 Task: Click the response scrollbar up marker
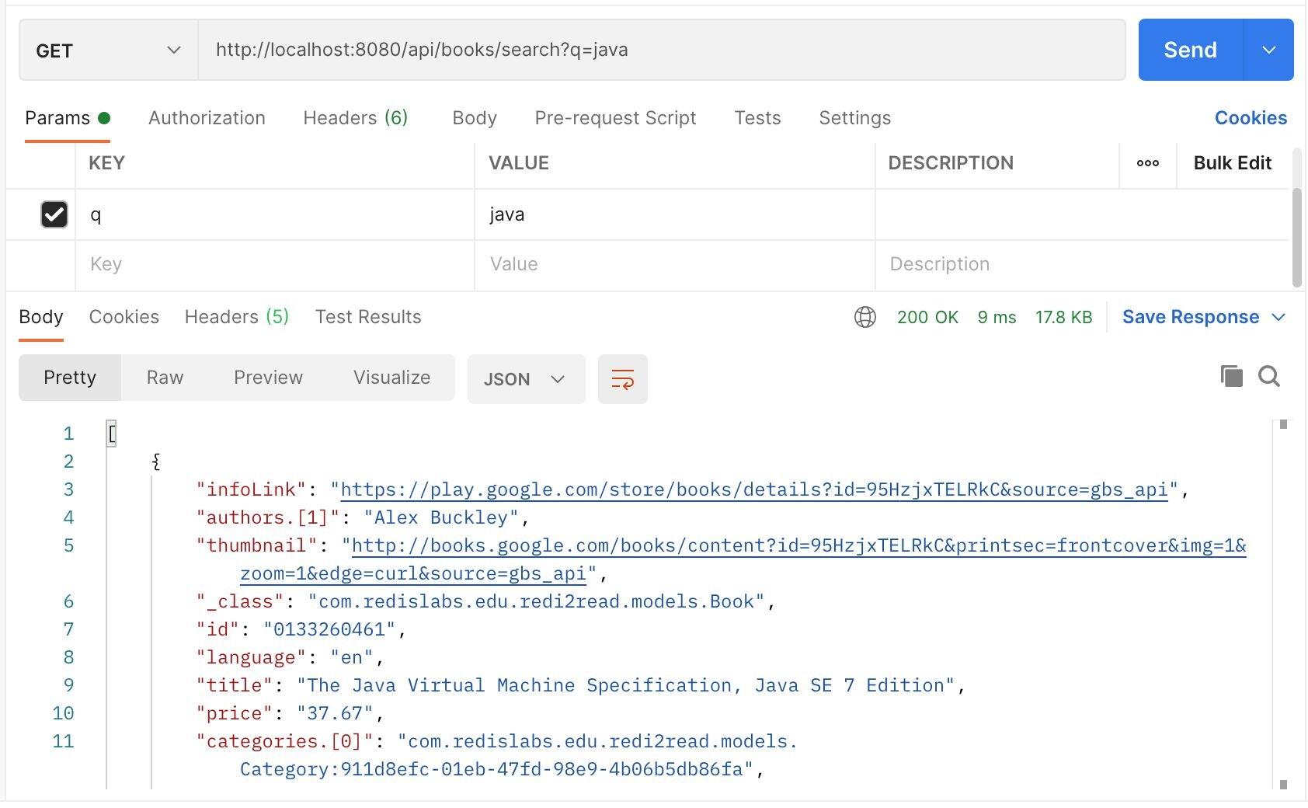pyautogui.click(x=1284, y=424)
